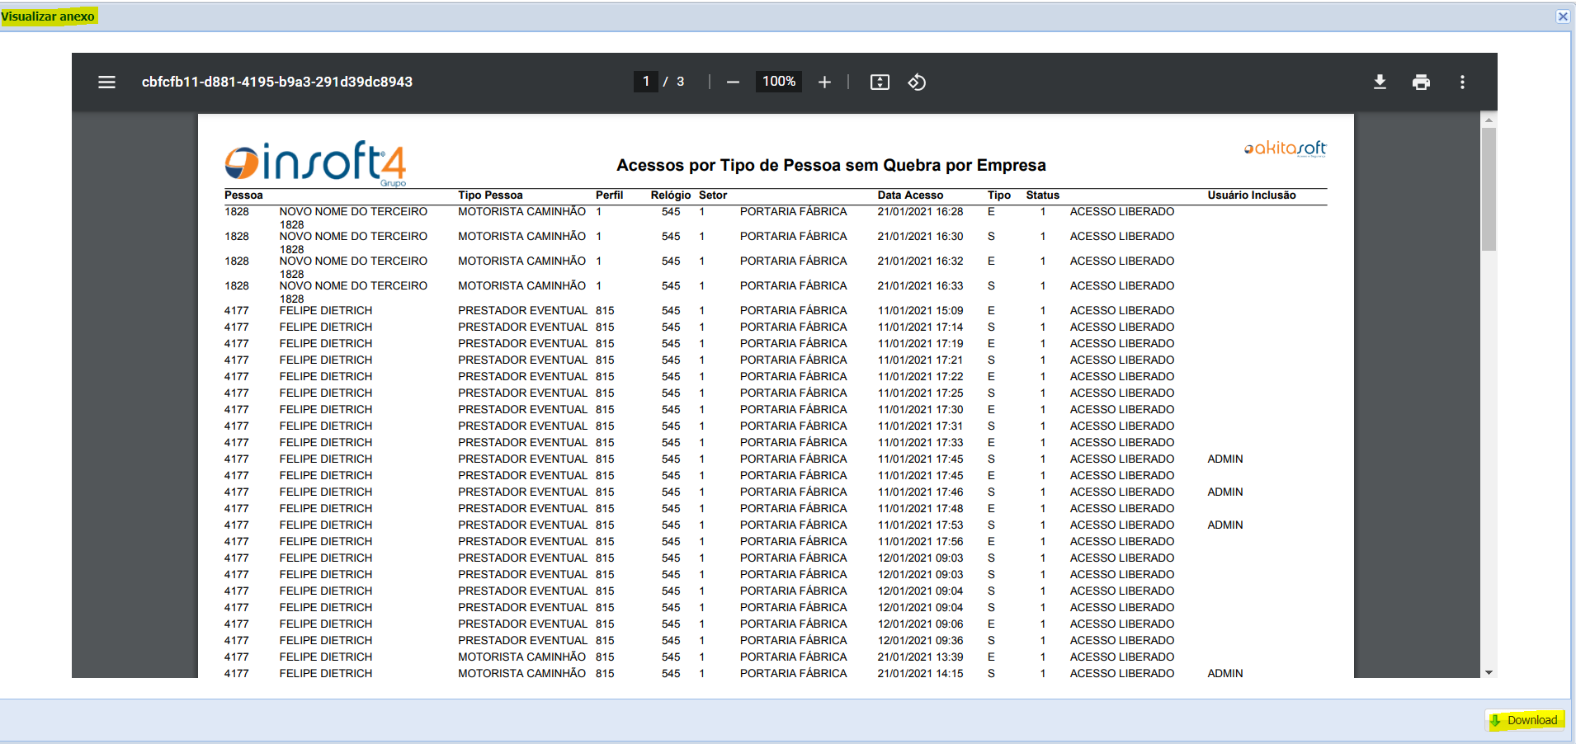This screenshot has height=744, width=1576.
Task: Click the insoft4 logo in the report
Action: tap(315, 162)
